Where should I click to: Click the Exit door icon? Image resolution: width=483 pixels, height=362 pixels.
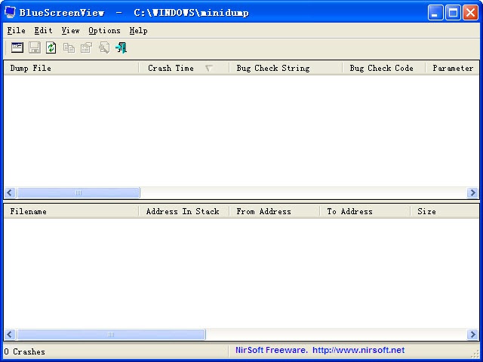tap(121, 48)
